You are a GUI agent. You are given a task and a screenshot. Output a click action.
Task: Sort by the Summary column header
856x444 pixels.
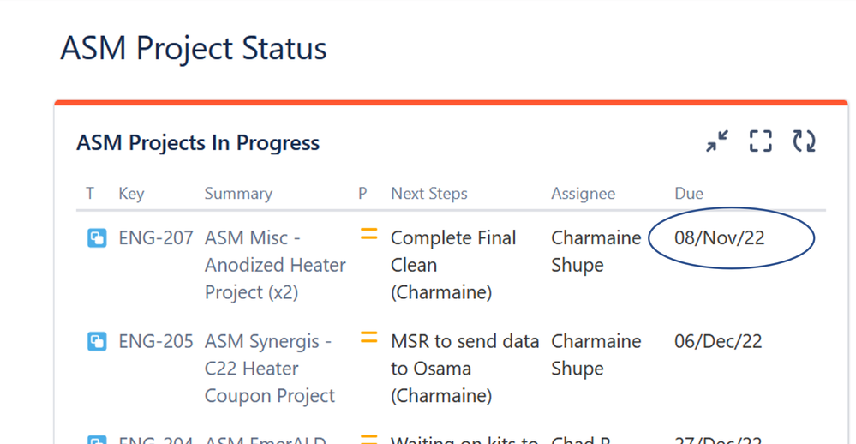coord(238,194)
